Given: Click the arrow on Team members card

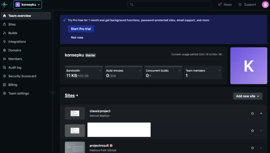Looking at the screenshot, I should (219, 71).
